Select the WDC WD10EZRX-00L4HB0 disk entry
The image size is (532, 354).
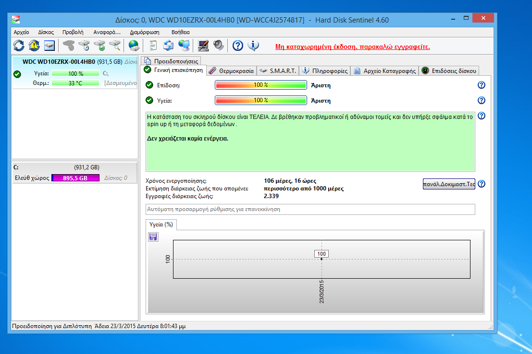coord(75,72)
